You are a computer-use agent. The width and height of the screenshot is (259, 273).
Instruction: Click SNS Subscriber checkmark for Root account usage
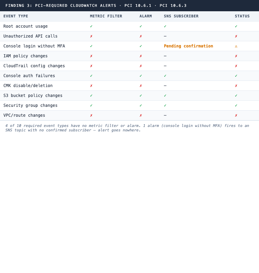(x=165, y=26)
